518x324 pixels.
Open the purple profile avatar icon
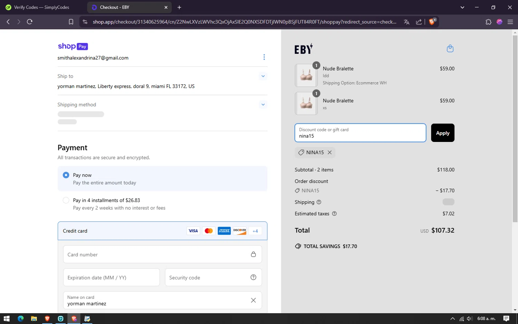click(499, 22)
